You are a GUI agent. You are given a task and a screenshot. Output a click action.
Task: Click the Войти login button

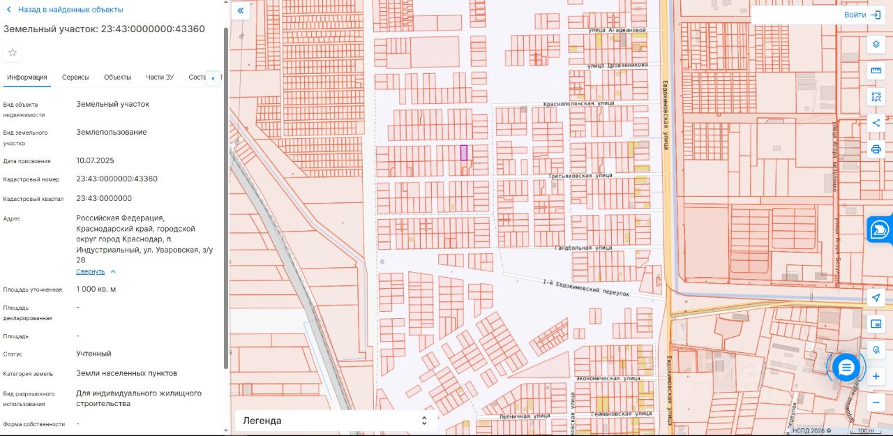click(x=862, y=15)
